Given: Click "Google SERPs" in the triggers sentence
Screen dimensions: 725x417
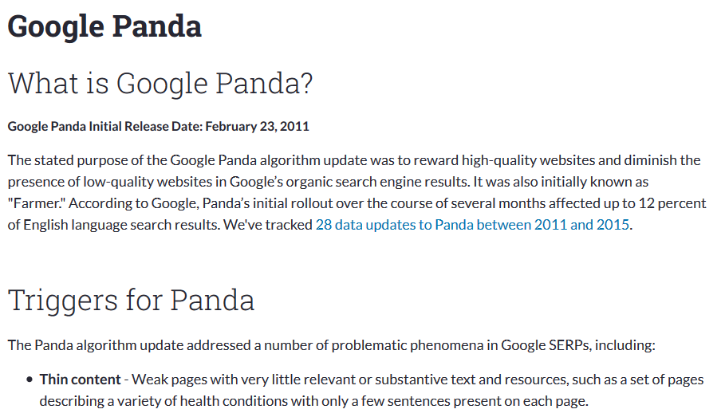Looking at the screenshot, I should [x=546, y=345].
